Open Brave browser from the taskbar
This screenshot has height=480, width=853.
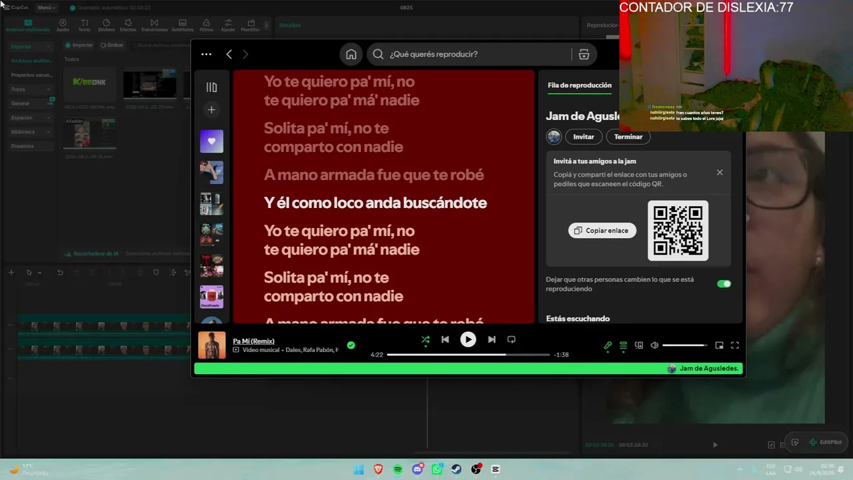click(379, 469)
